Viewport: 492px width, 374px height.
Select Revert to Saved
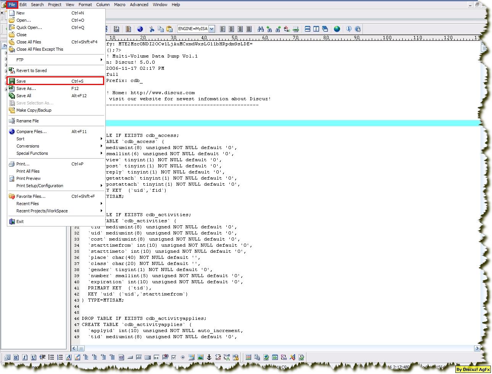(x=56, y=71)
